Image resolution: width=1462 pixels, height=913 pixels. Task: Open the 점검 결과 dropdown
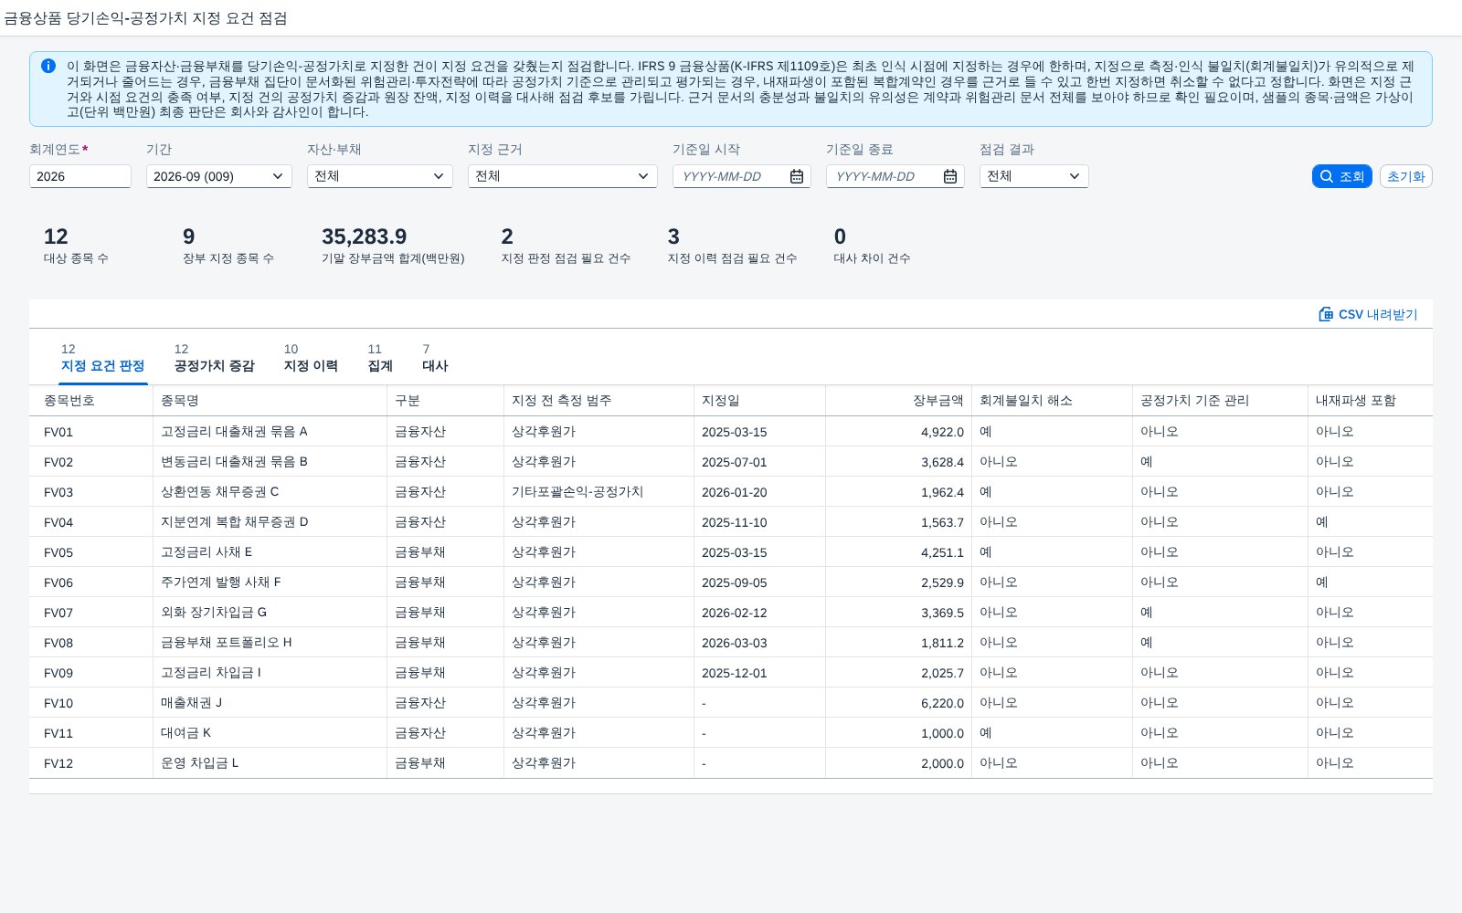coord(1034,176)
